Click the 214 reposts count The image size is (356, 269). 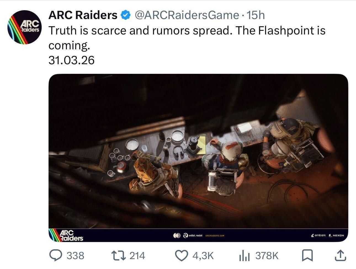pos(137,255)
